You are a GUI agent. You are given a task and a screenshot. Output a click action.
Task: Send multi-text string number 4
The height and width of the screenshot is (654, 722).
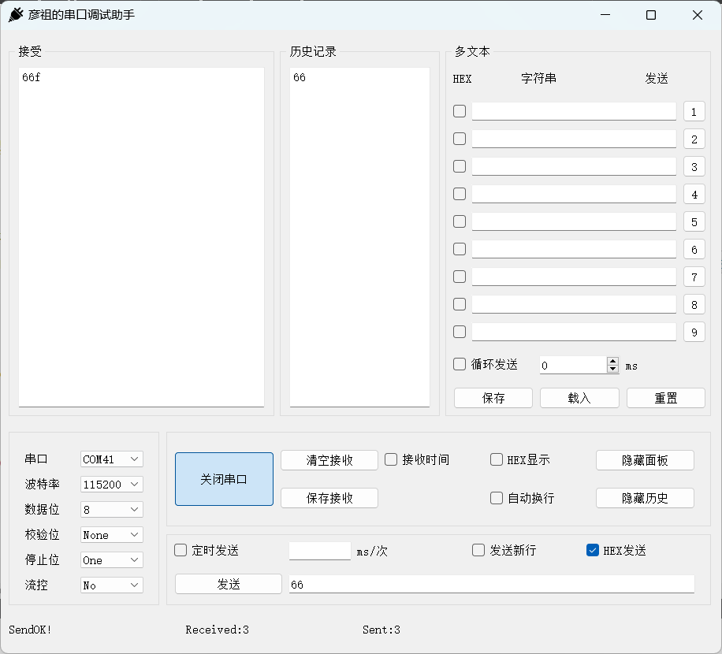click(694, 194)
